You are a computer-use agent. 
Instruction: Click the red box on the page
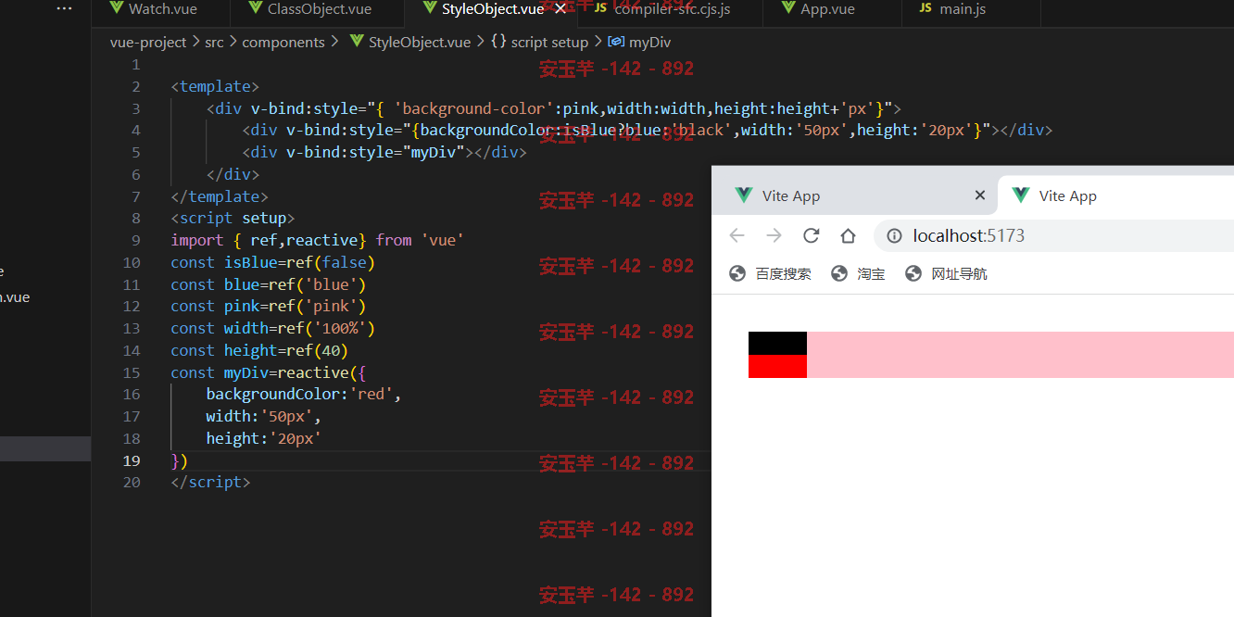[x=777, y=366]
